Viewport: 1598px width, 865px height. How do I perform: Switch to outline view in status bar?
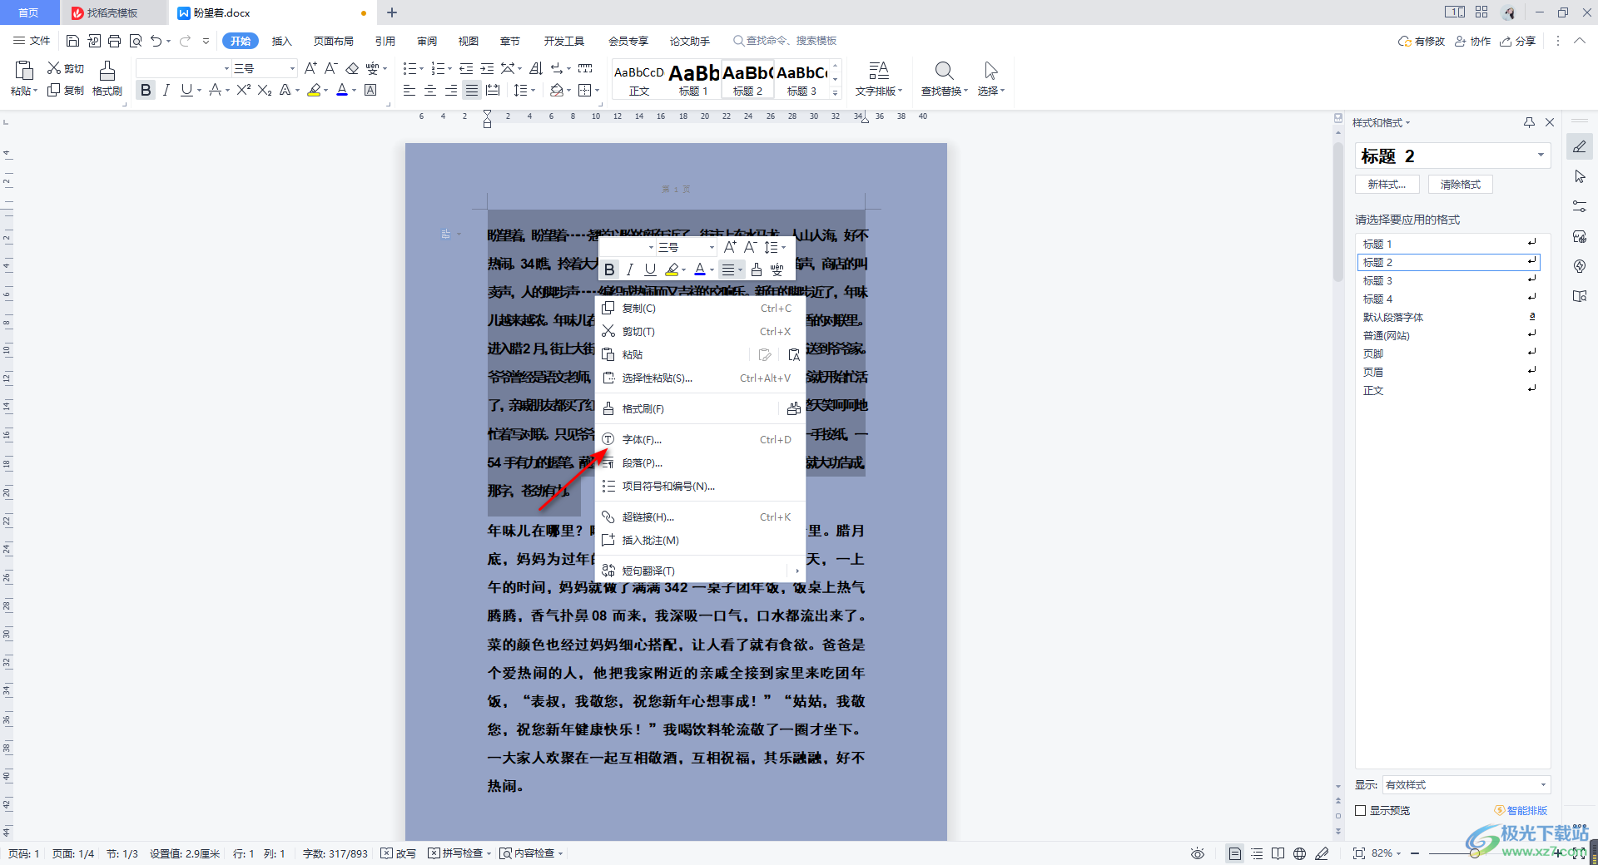point(1257,853)
